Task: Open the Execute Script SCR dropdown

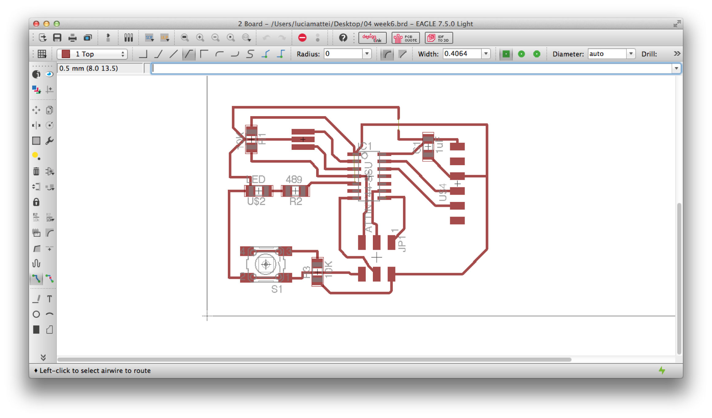Action: point(150,38)
